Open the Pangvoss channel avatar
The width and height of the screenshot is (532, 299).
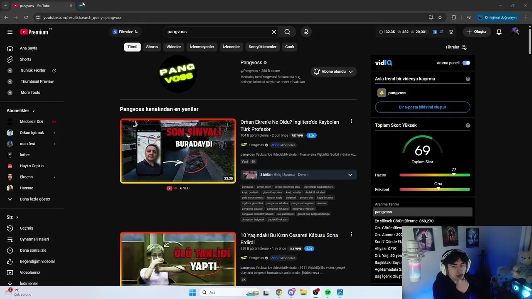(177, 74)
